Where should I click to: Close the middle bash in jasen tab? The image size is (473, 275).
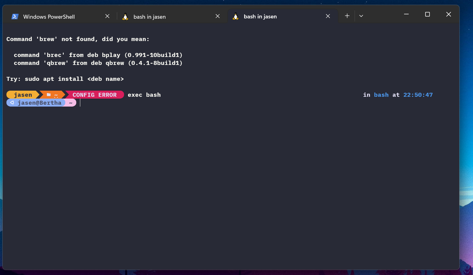click(x=218, y=16)
